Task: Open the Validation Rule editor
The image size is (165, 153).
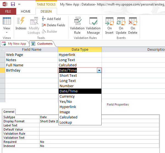Action: 77,25
